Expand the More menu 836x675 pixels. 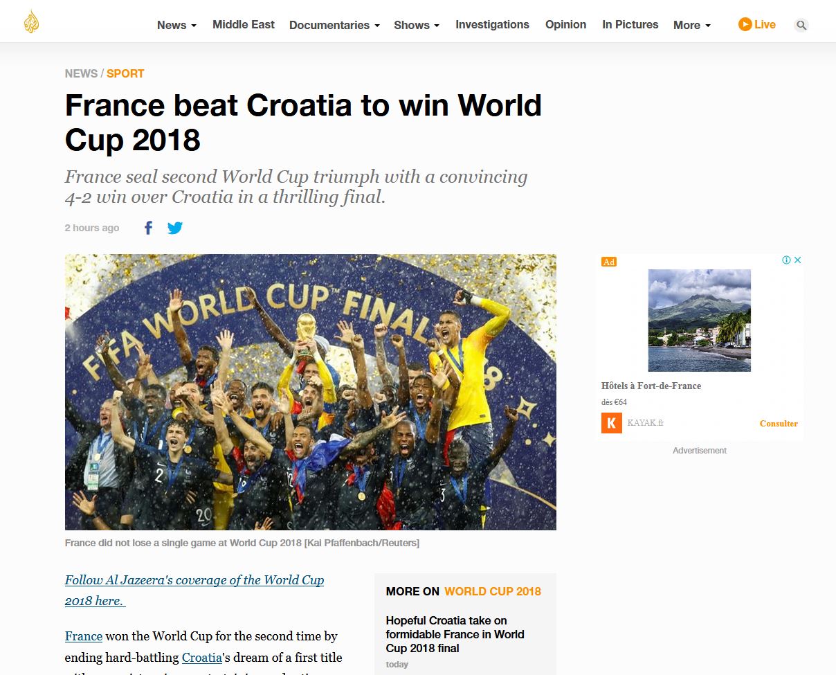pos(692,25)
